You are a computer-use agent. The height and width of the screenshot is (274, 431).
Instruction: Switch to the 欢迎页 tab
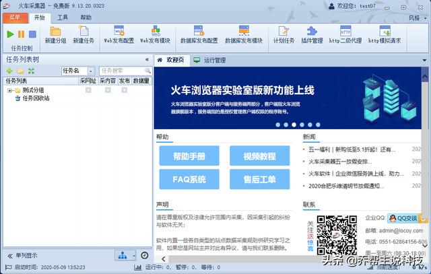point(172,60)
